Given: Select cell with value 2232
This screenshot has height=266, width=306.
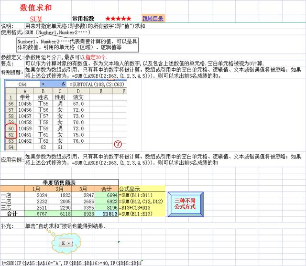Looking at the screenshot, I should 36,202.
